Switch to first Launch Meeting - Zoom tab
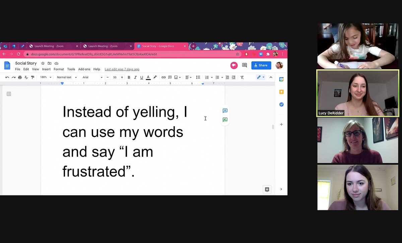Screen dimensions: 402x243 [x=53, y=46]
